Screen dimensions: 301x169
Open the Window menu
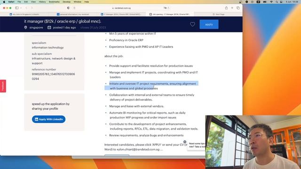coord(78,2)
